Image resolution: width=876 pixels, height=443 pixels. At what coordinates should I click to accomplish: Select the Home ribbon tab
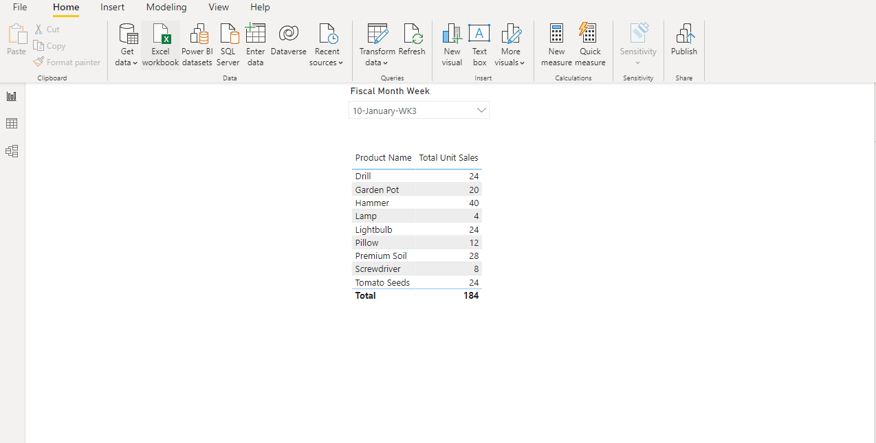tap(66, 8)
